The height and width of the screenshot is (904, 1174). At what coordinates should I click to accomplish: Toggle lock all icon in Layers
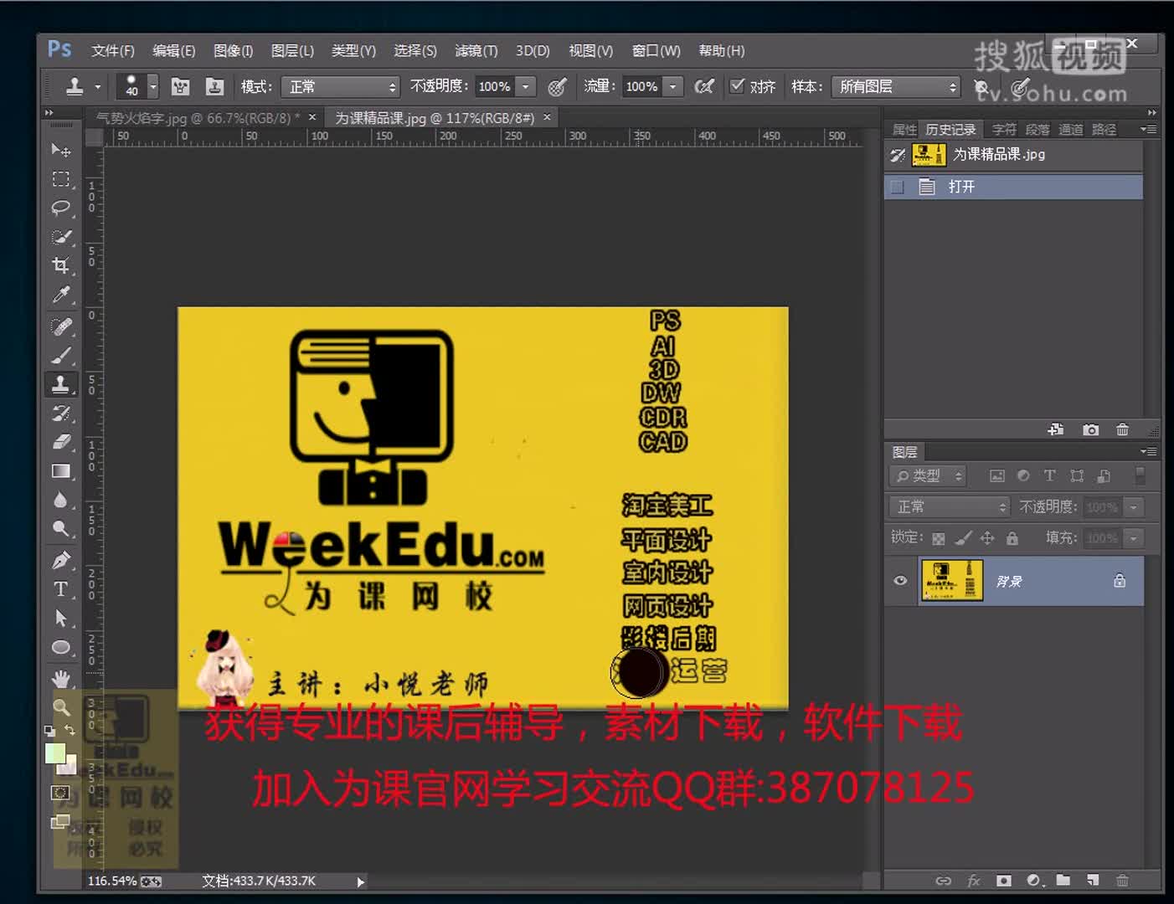pyautogui.click(x=1012, y=538)
